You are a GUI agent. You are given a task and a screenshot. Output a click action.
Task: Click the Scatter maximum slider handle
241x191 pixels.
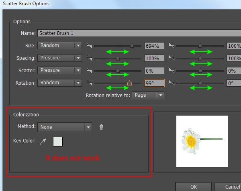(x=200, y=71)
